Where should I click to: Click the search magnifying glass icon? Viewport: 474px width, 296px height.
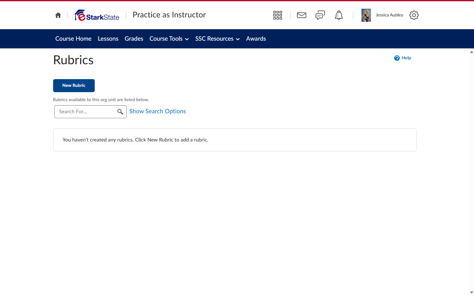[x=120, y=112]
